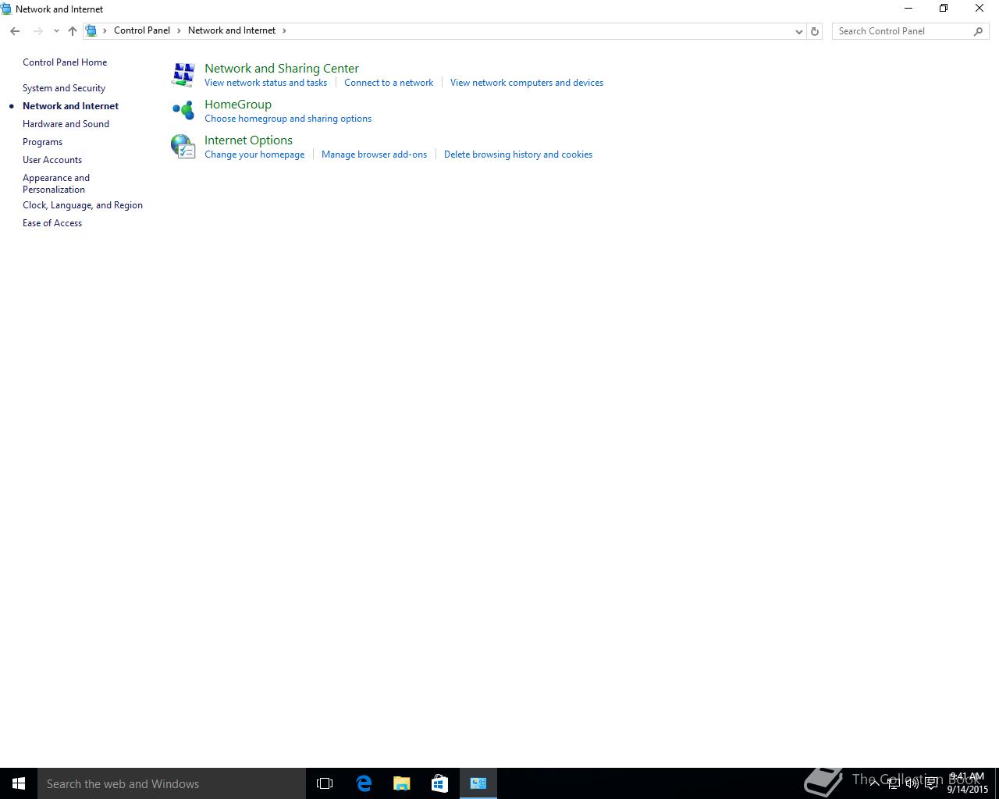
Task: Open the Windows Store from taskbar
Action: tap(439, 783)
